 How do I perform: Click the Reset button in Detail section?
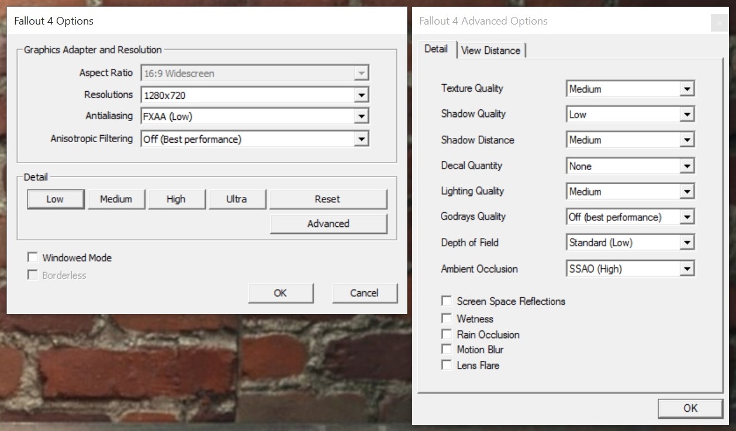[x=327, y=199]
